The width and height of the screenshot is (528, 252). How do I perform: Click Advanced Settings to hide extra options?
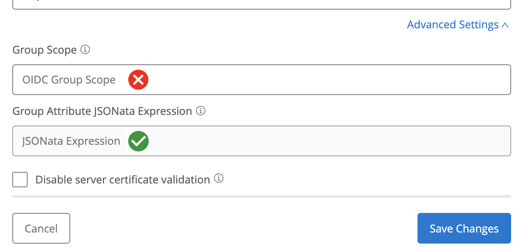tap(453, 24)
